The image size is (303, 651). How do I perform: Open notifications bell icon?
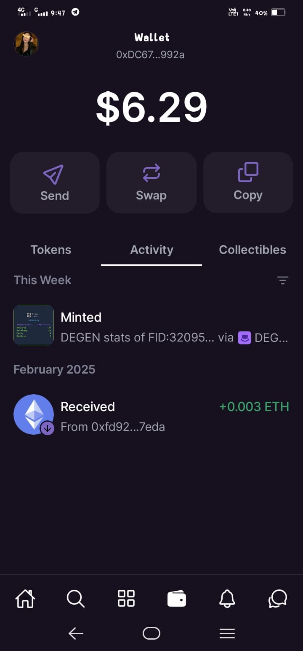click(x=227, y=599)
